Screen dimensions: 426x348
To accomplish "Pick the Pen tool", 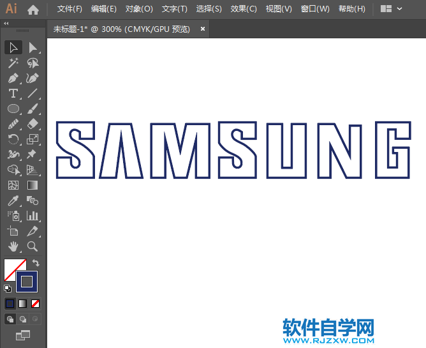I will [x=13, y=78].
